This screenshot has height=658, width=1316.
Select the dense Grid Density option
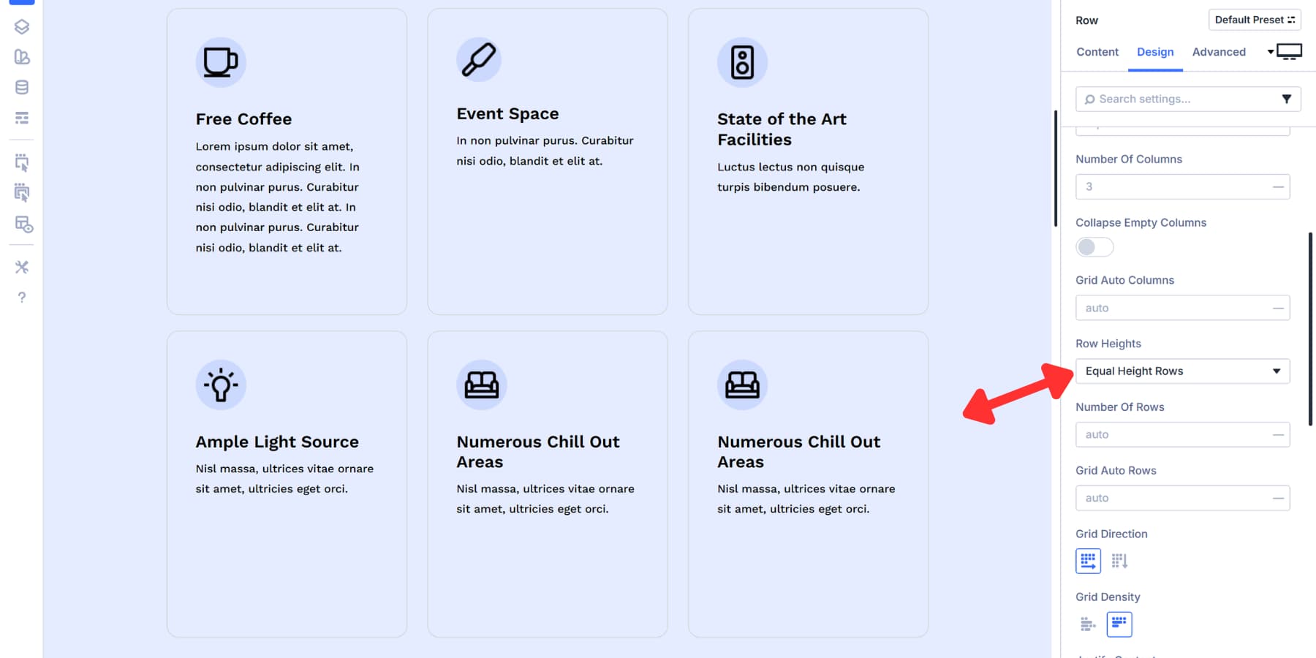(x=1119, y=624)
